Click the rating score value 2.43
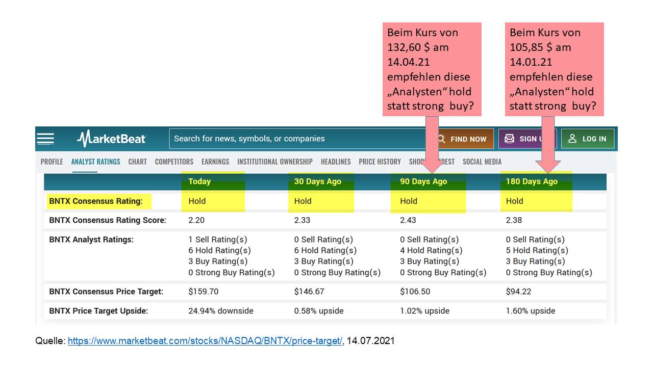Viewport: 653px width, 367px height. pyautogui.click(x=408, y=220)
